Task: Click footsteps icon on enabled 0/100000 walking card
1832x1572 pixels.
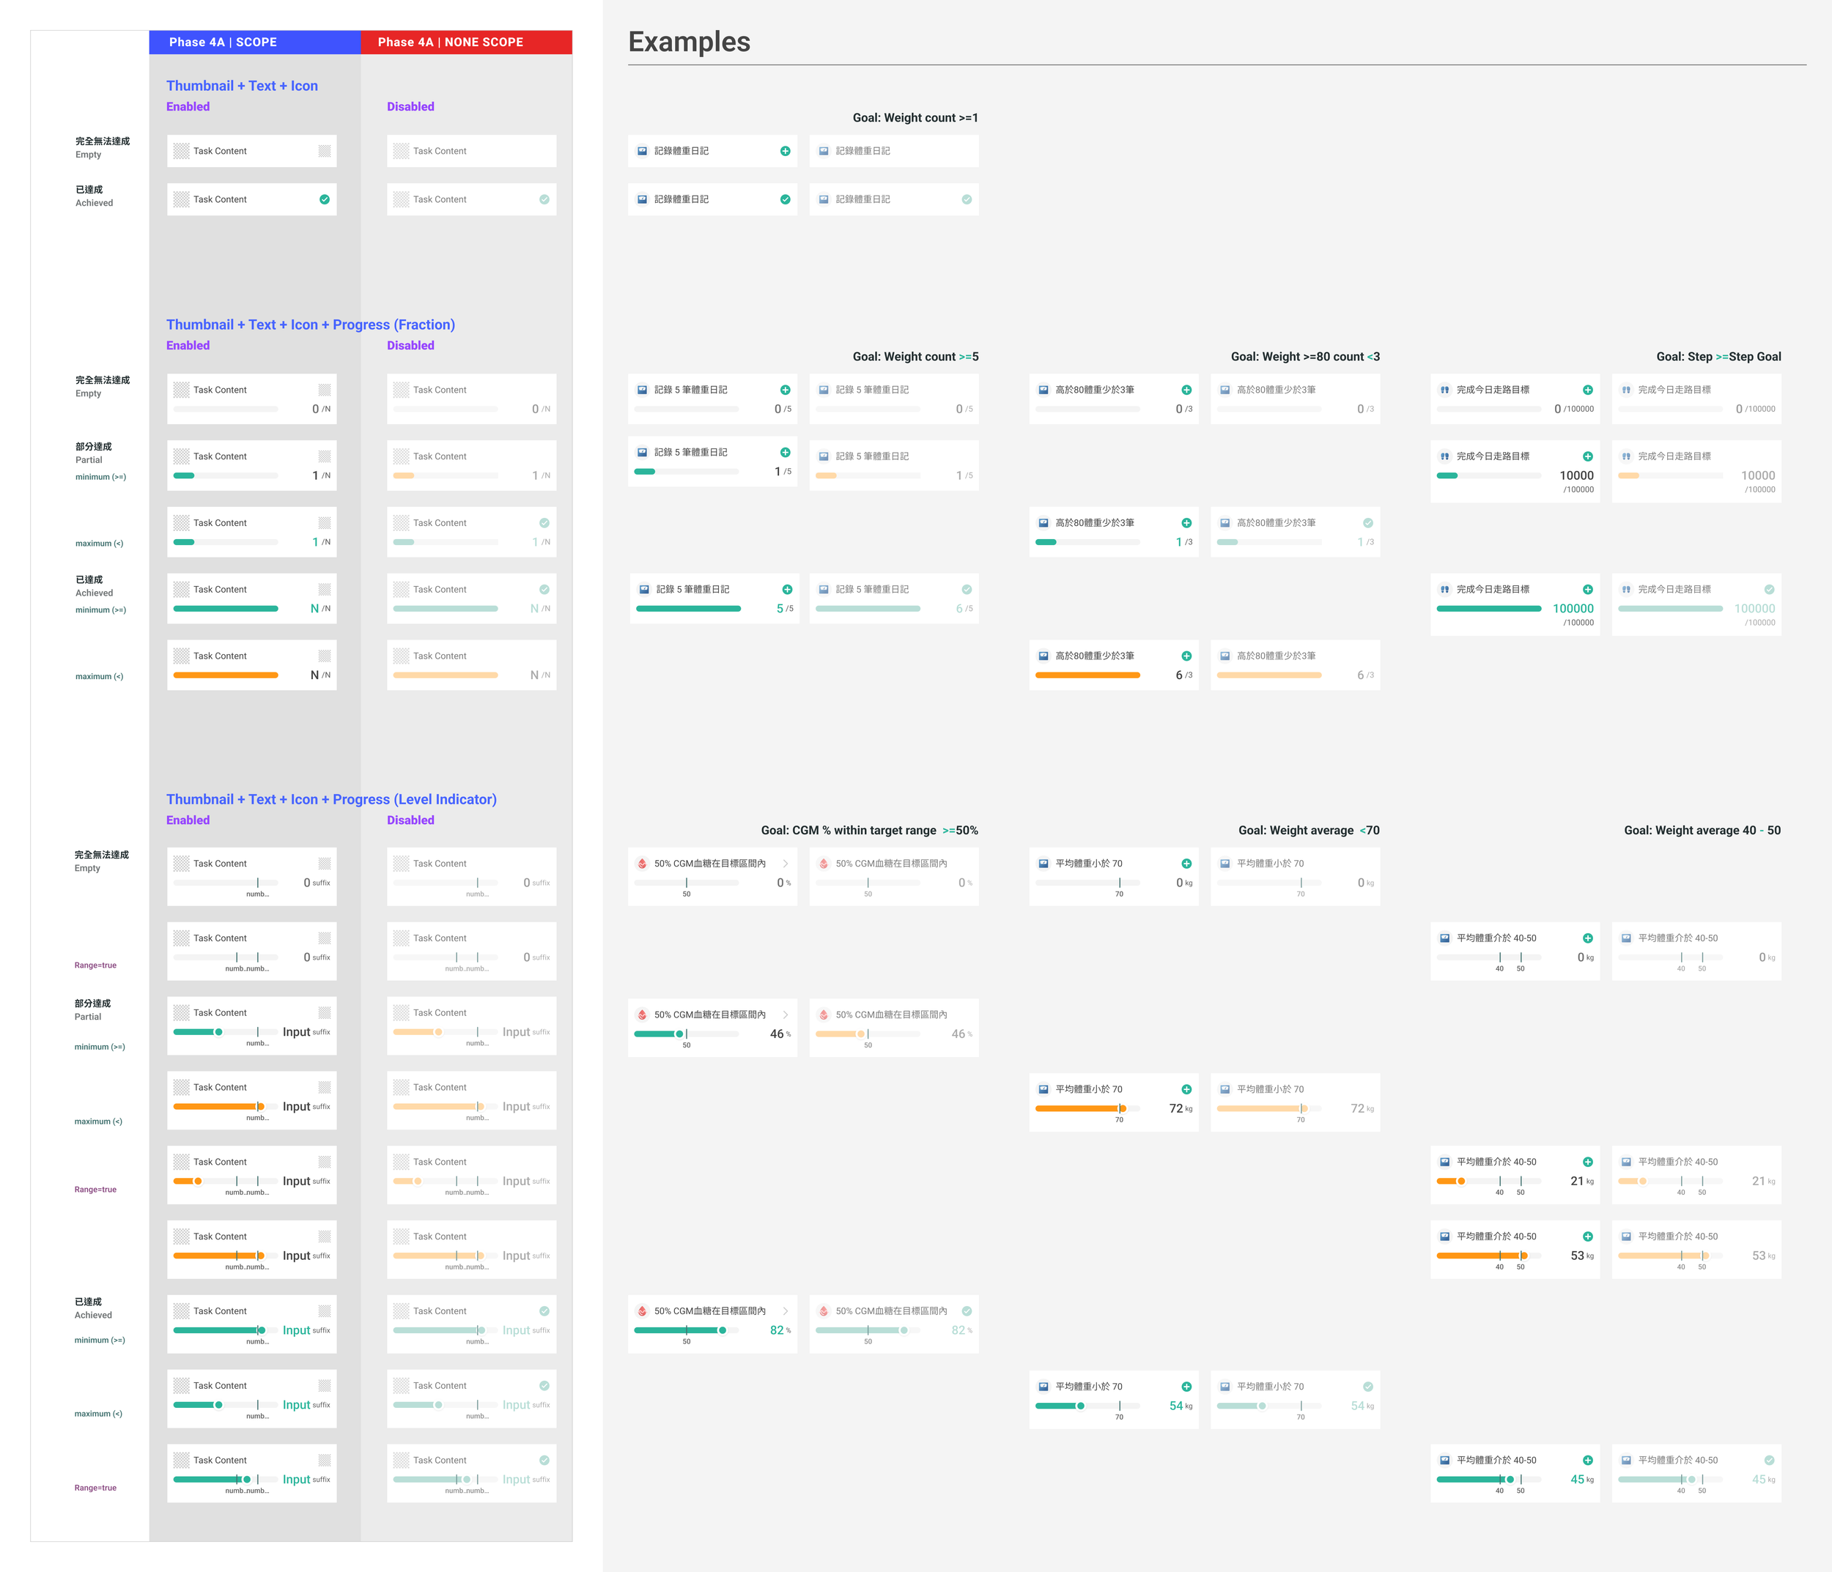Action: [1444, 390]
